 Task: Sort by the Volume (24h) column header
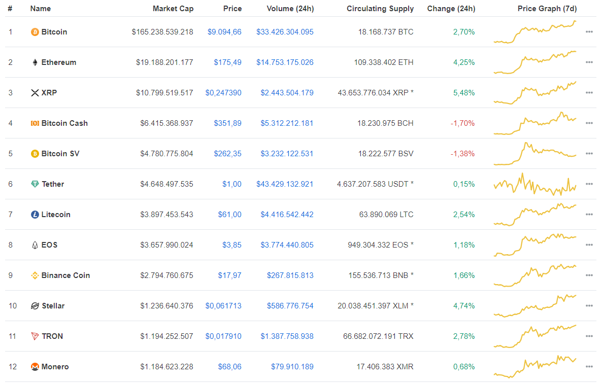[290, 9]
